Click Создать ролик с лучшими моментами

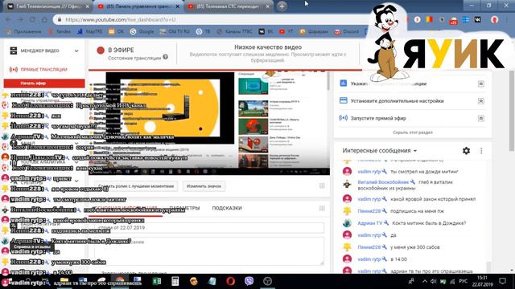click(x=136, y=186)
